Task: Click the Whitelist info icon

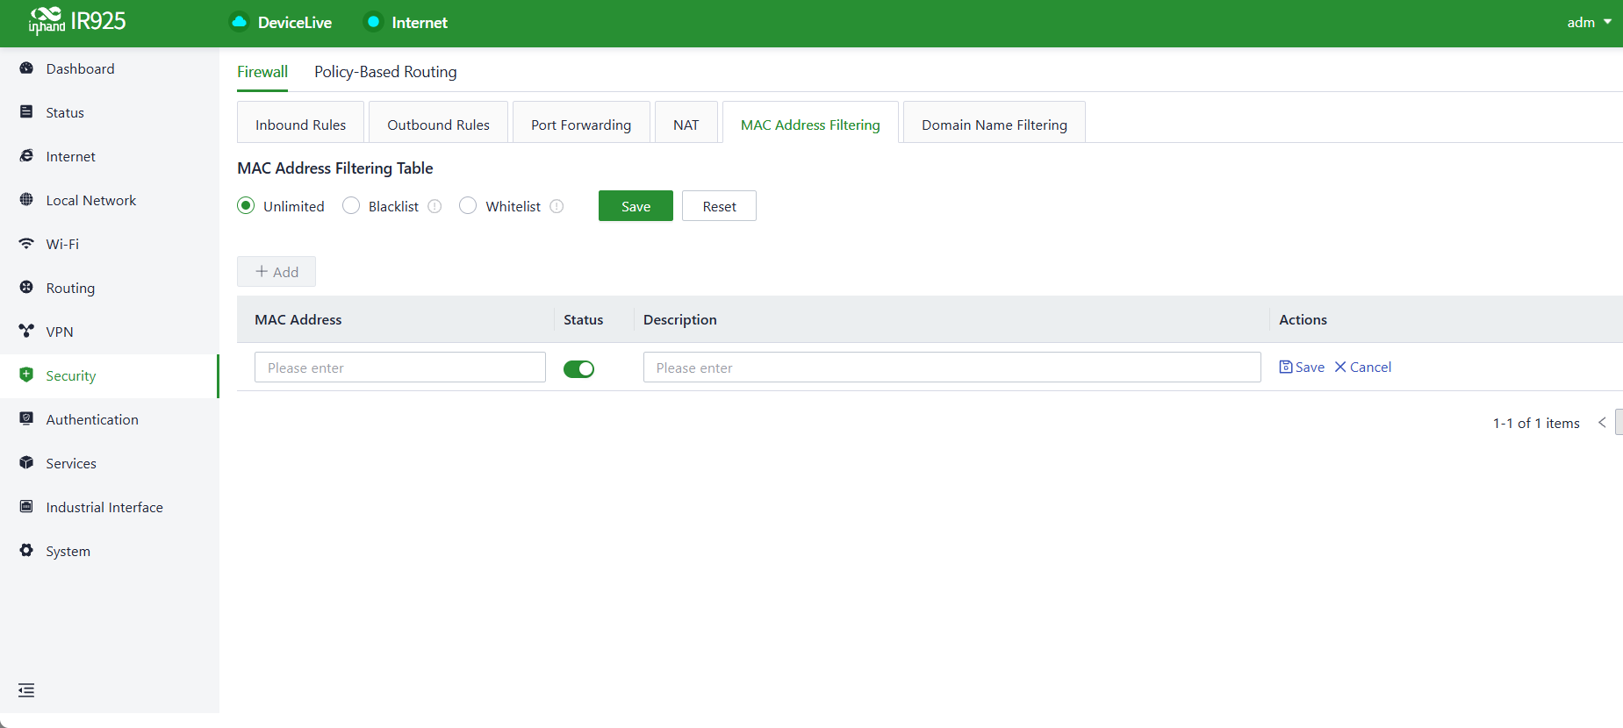Action: click(x=557, y=206)
